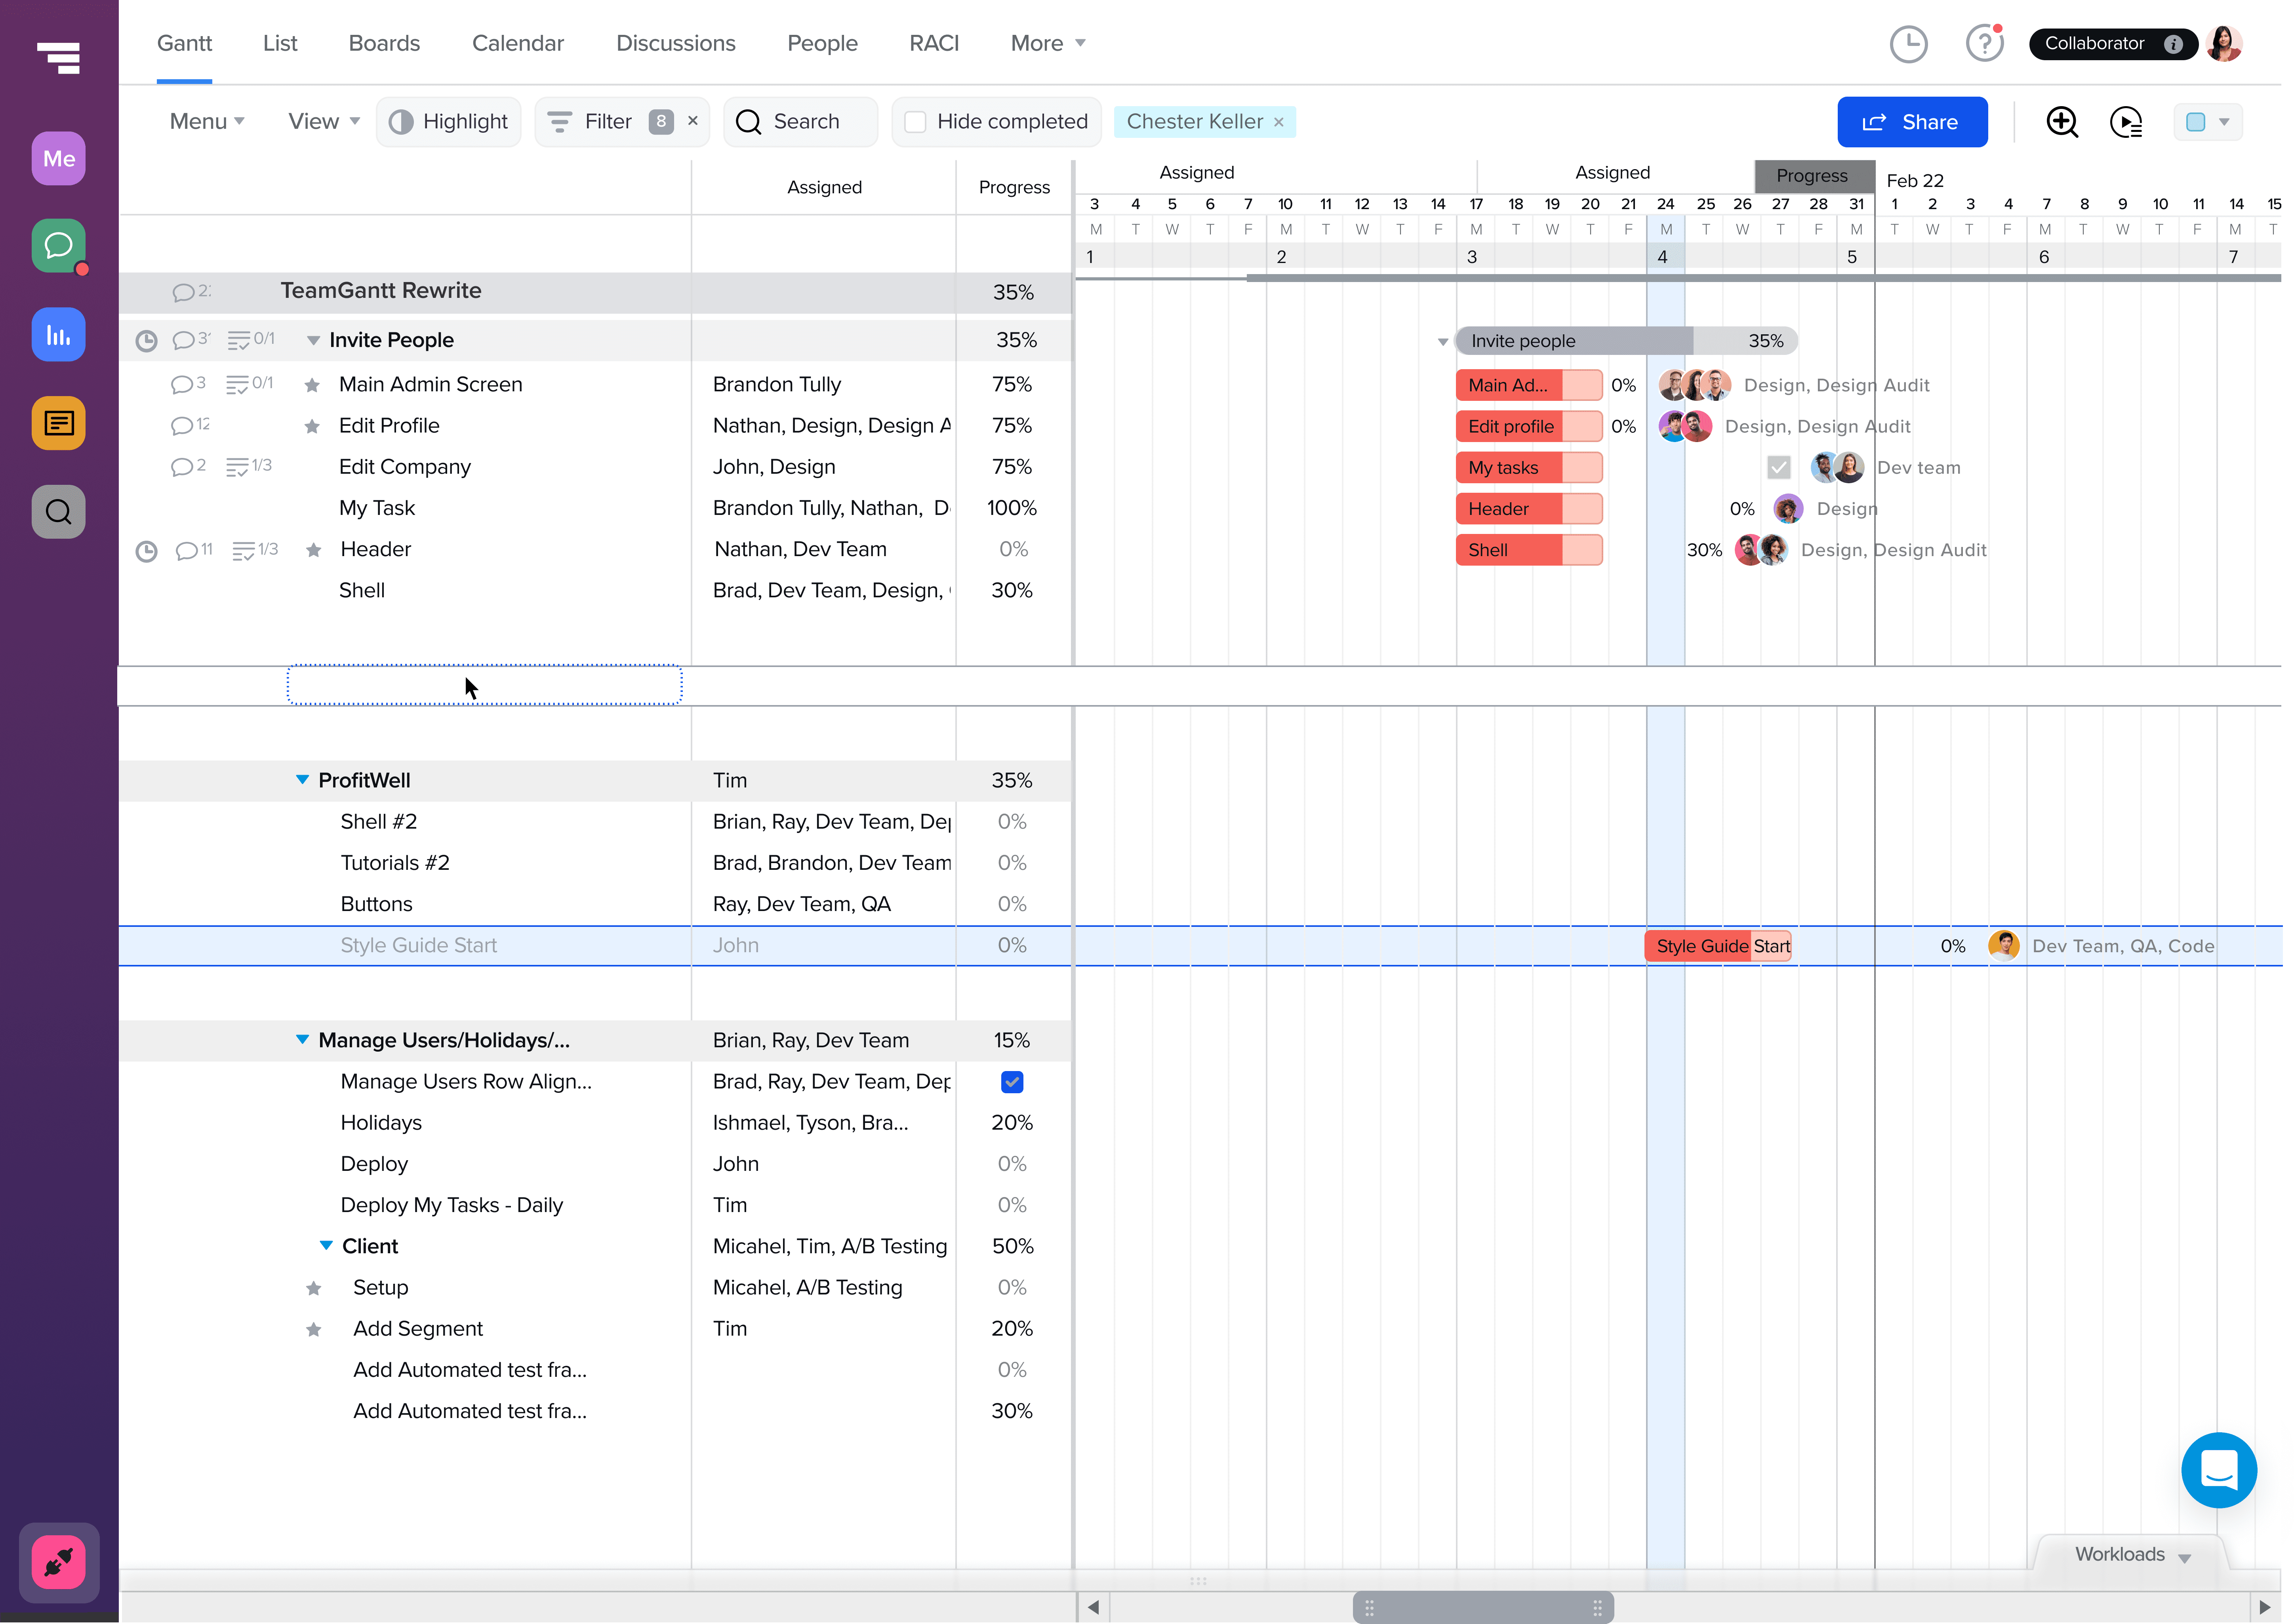Open the RACI tab

[x=933, y=43]
